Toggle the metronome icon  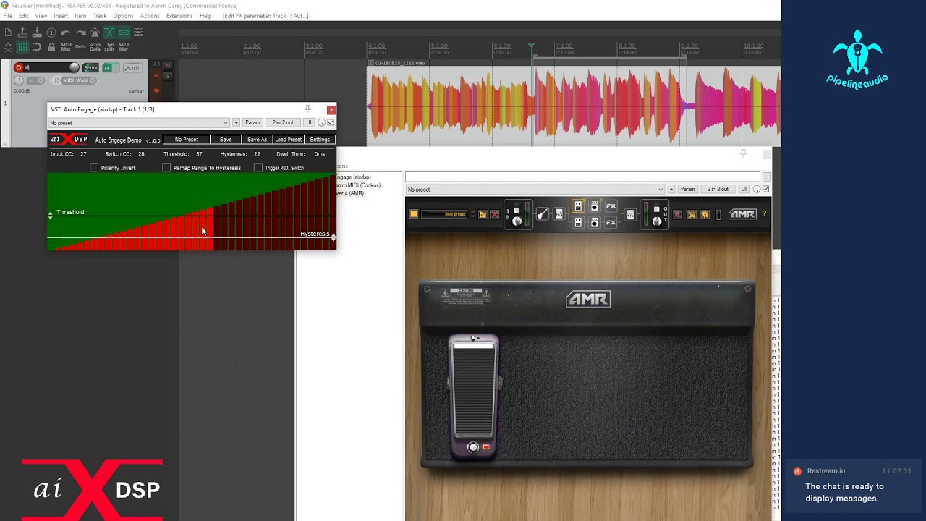[x=95, y=33]
